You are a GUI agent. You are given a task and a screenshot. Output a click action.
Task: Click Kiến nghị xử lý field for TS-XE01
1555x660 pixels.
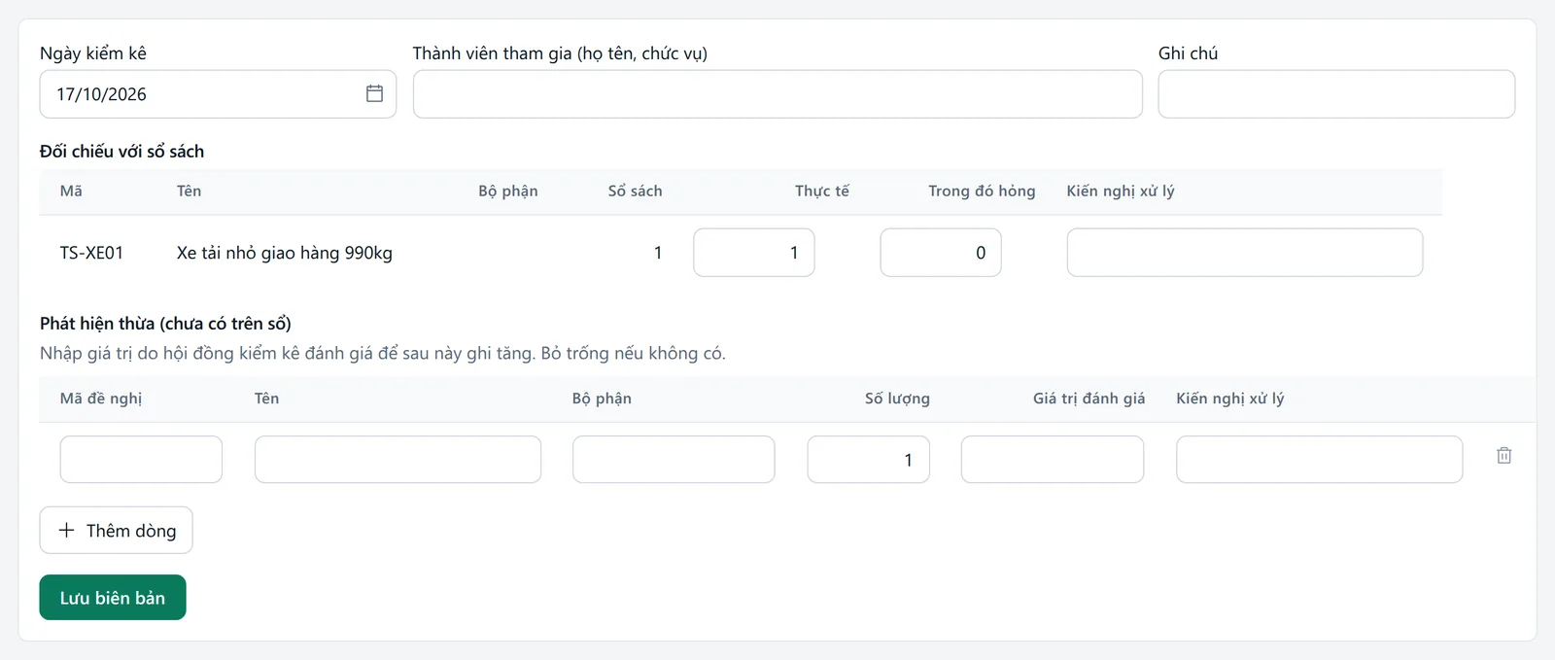click(x=1245, y=253)
